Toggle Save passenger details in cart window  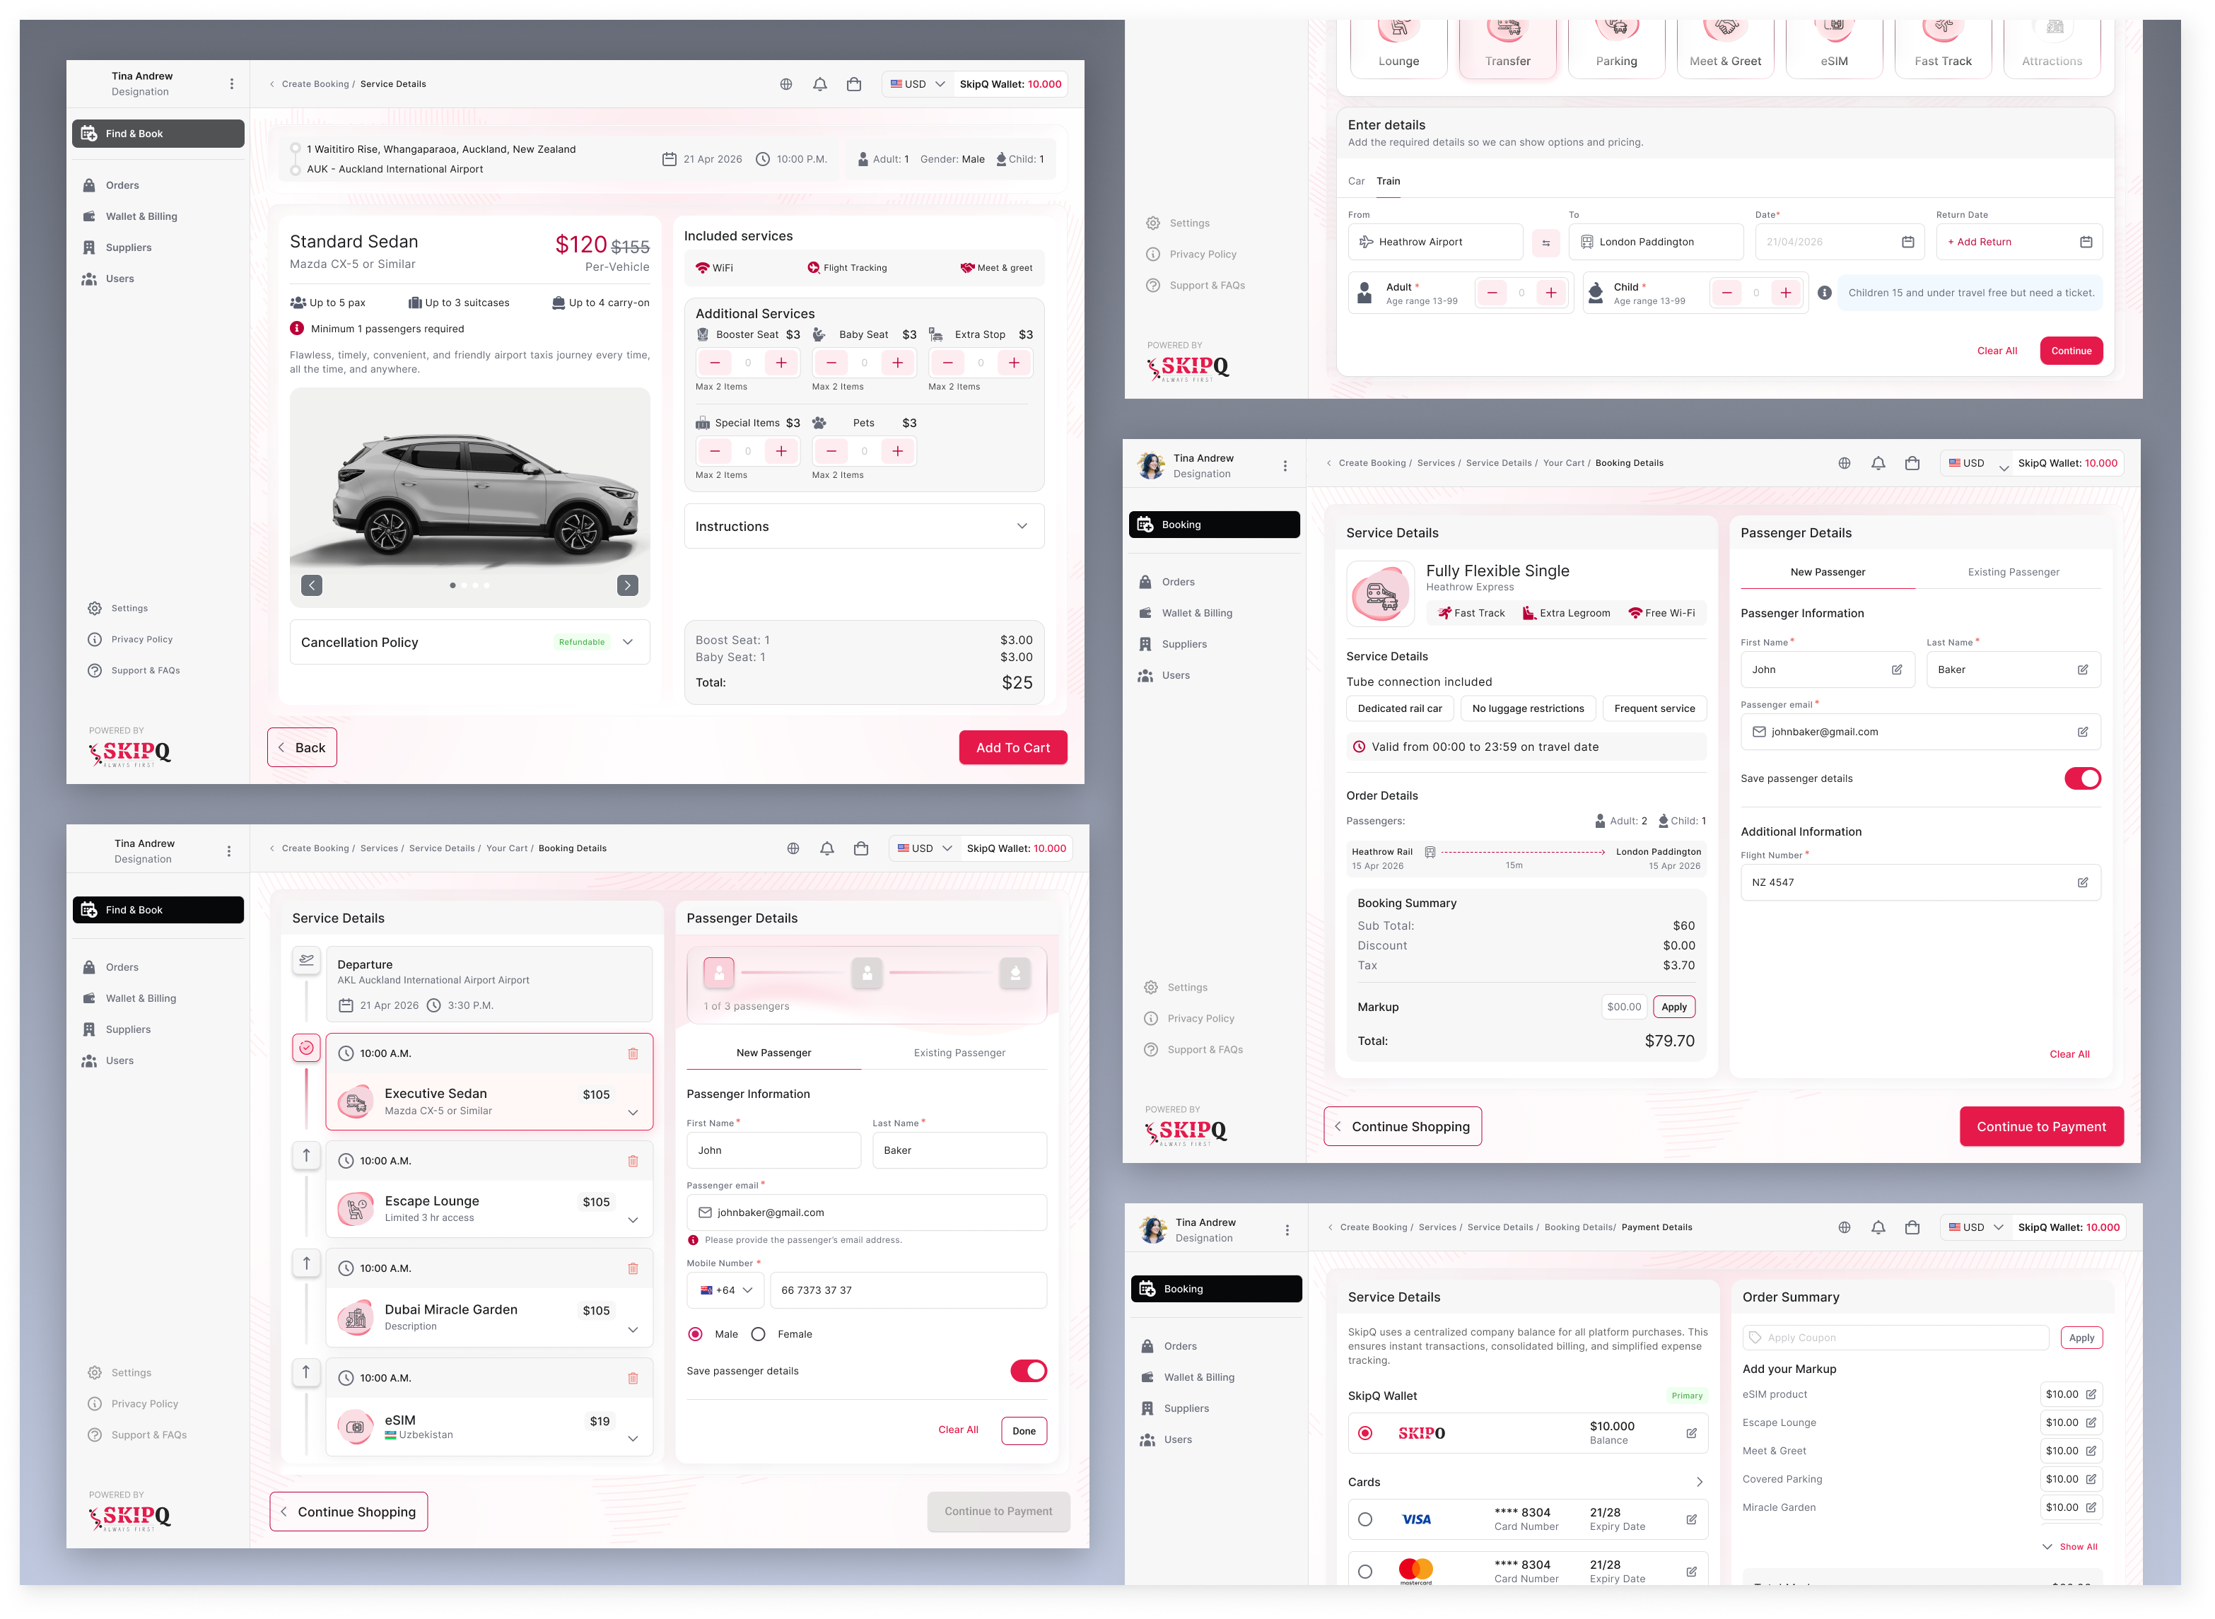[1028, 1371]
